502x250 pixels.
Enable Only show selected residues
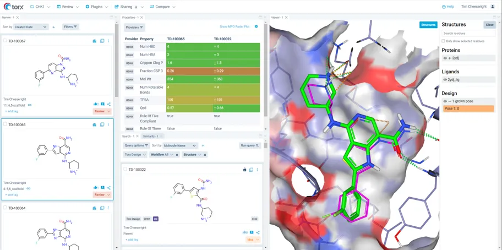(443, 41)
